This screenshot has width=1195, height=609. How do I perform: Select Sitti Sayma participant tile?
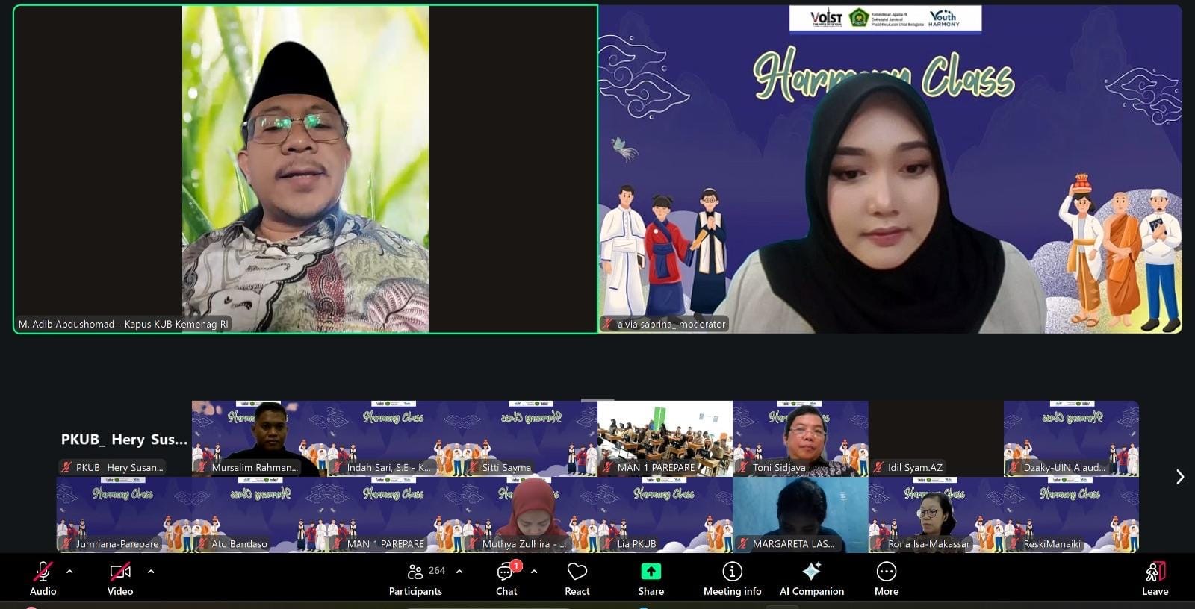click(x=530, y=439)
